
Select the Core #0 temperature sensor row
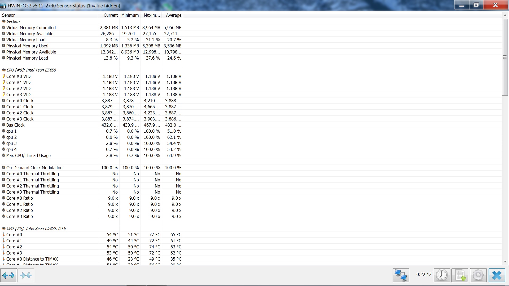click(14, 235)
